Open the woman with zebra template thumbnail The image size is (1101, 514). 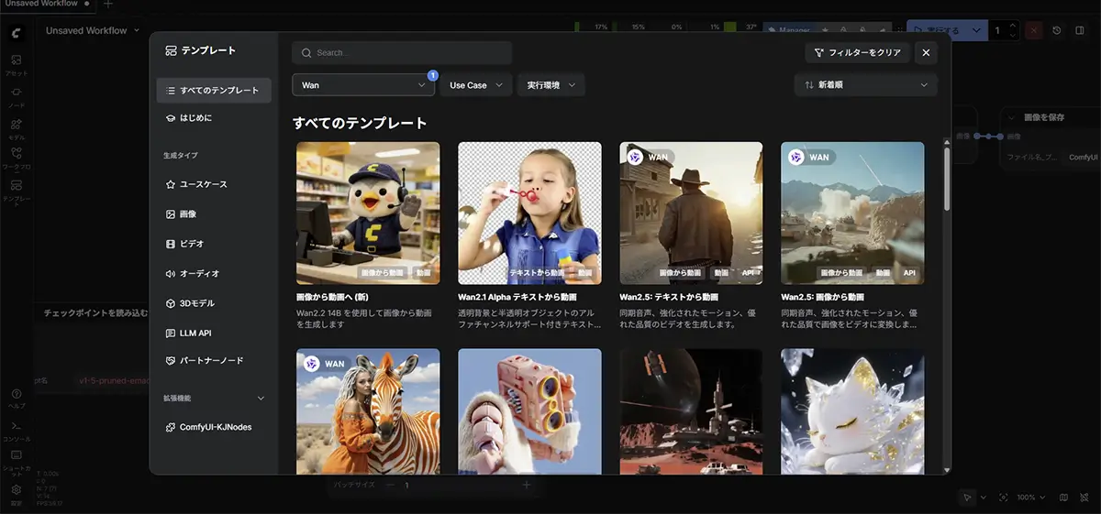coord(368,411)
